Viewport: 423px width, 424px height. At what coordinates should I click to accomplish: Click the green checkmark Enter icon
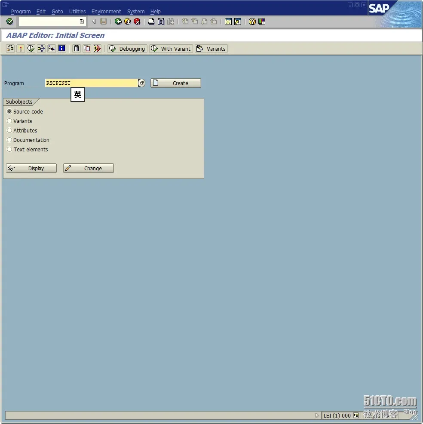[10, 22]
